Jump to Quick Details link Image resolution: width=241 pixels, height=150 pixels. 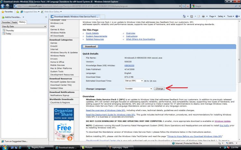click(92, 33)
